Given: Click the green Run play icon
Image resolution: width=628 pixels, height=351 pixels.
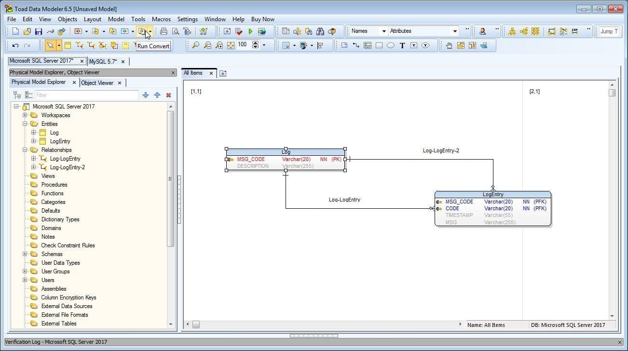Looking at the screenshot, I should tap(250, 31).
